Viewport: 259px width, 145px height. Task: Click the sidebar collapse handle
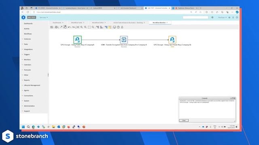pos(48,75)
